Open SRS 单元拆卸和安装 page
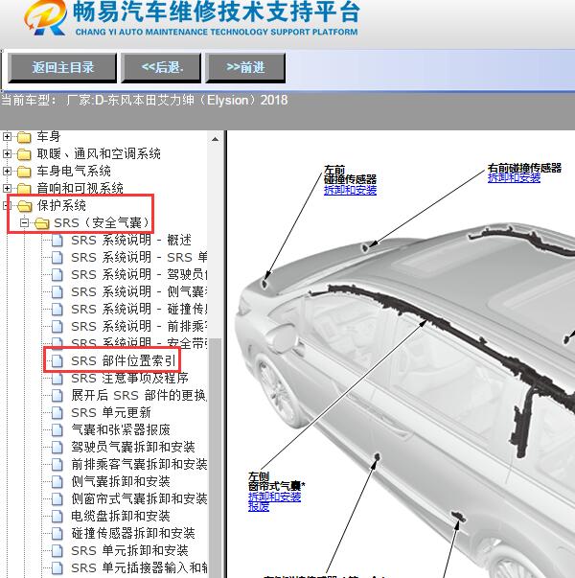Screen dimensions: 575x578 click(x=129, y=550)
